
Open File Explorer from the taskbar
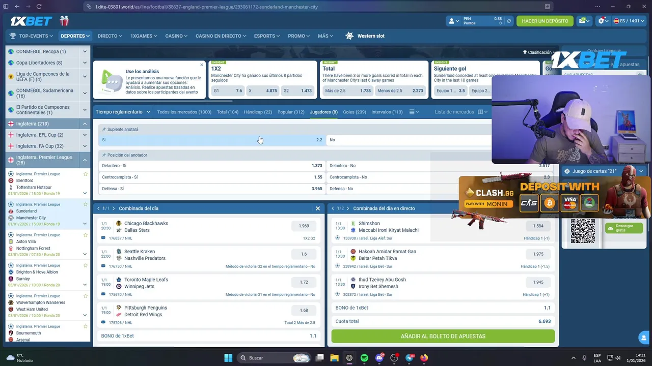(x=334, y=358)
